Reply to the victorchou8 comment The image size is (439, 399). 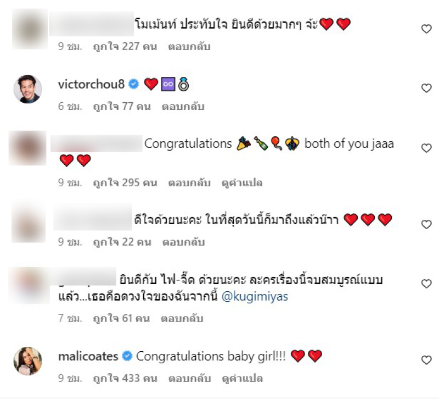[x=183, y=107]
